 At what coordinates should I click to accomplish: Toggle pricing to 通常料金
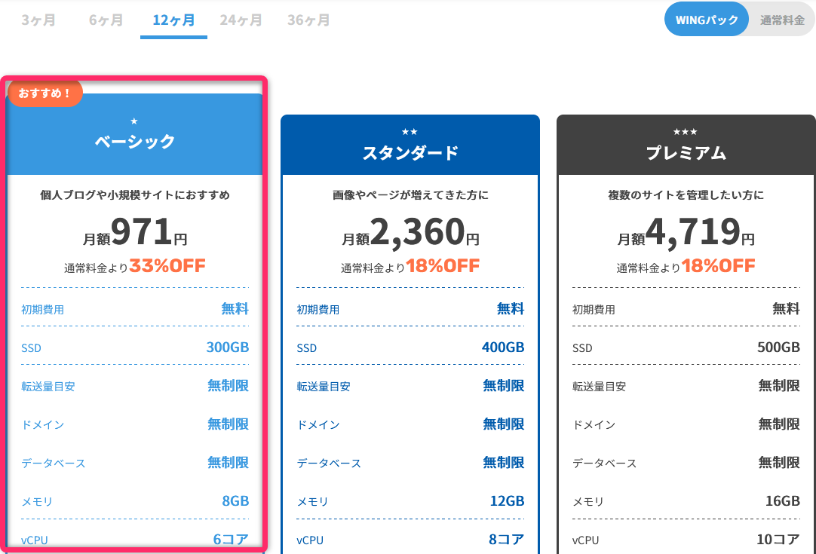[x=781, y=20]
